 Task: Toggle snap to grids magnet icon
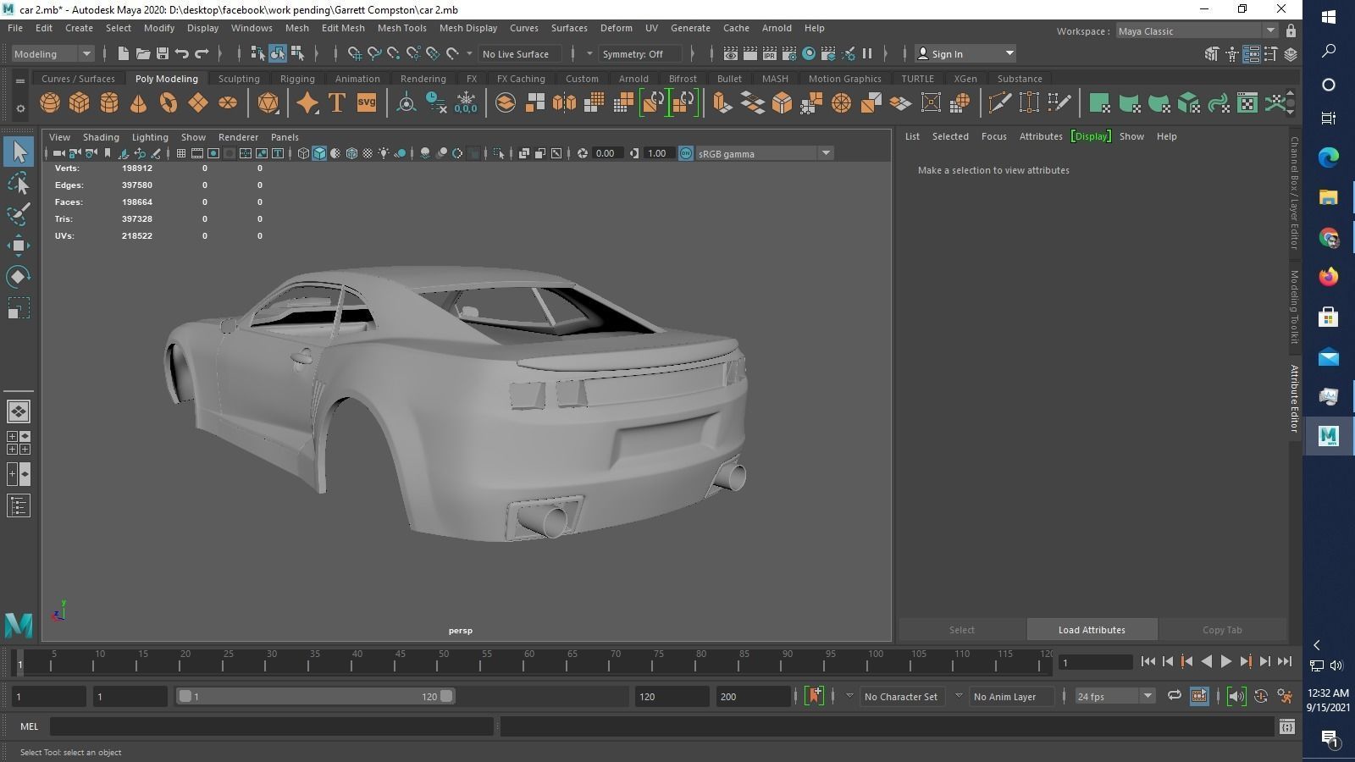tap(355, 53)
